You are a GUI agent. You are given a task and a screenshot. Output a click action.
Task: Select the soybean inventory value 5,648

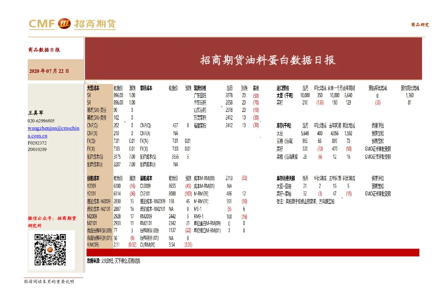coord(305,133)
